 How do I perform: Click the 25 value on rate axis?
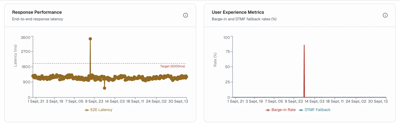coord(228,82)
